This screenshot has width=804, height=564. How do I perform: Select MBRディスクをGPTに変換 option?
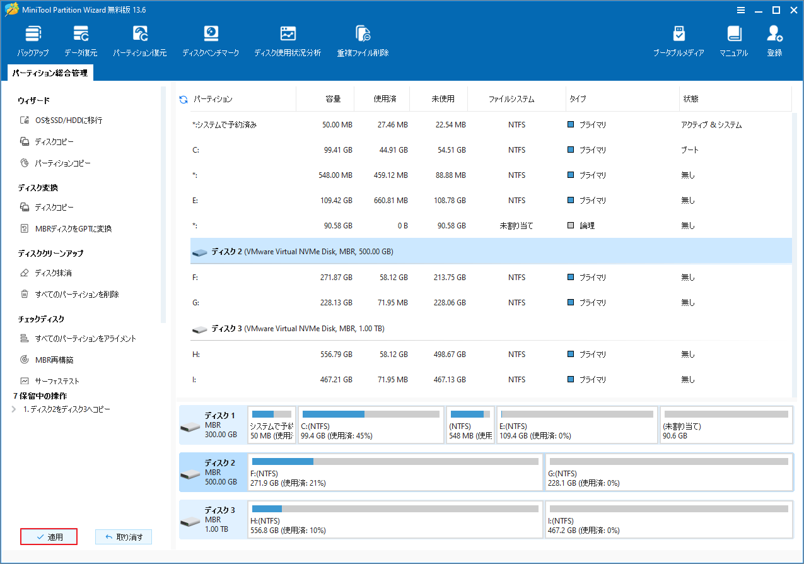coord(73,228)
